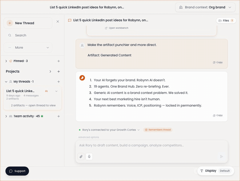Click the attach file paperclip icon
240x181 pixels.
[81, 157]
